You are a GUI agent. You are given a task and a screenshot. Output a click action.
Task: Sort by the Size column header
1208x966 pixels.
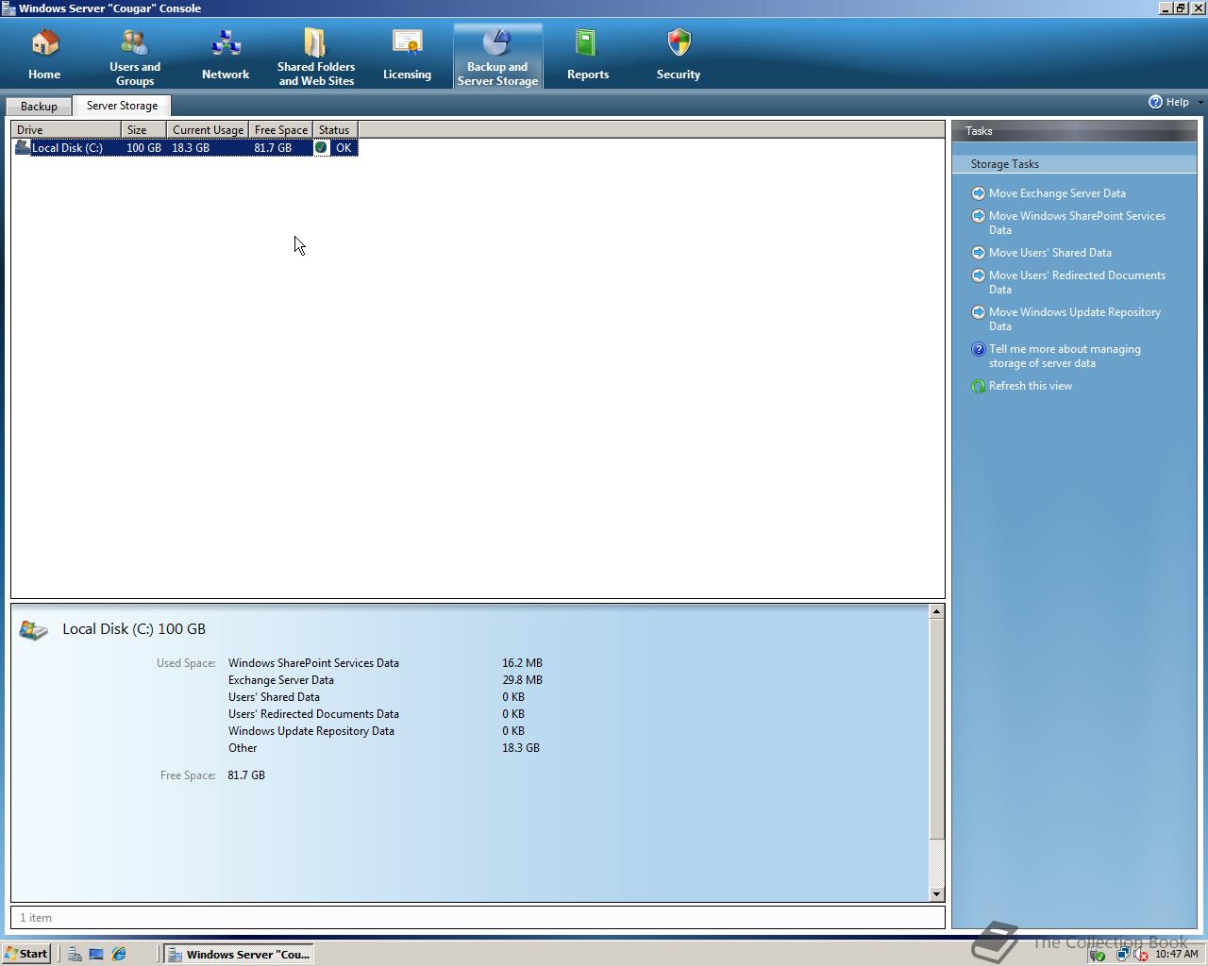pos(143,129)
